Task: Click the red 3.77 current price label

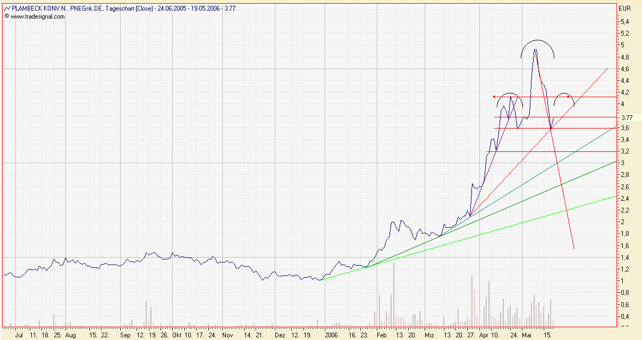Action: (626, 117)
